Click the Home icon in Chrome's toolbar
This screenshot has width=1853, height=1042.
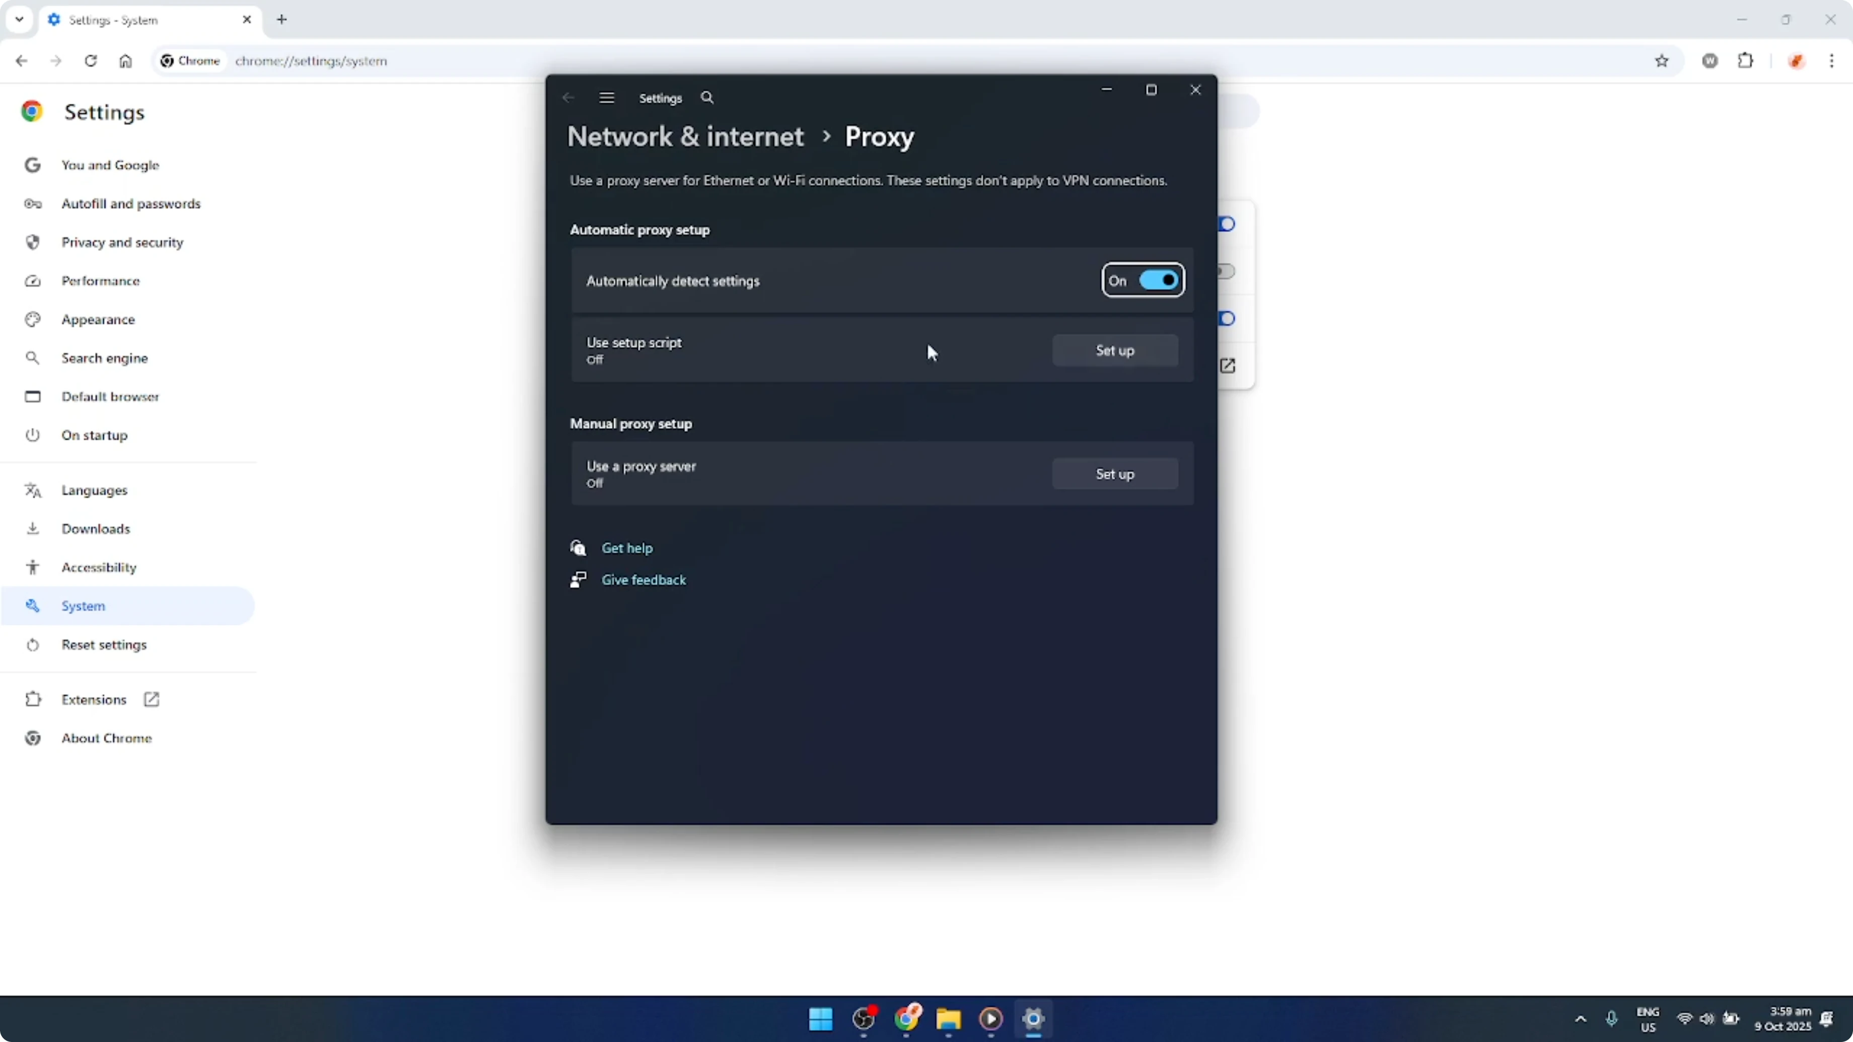coord(125,61)
